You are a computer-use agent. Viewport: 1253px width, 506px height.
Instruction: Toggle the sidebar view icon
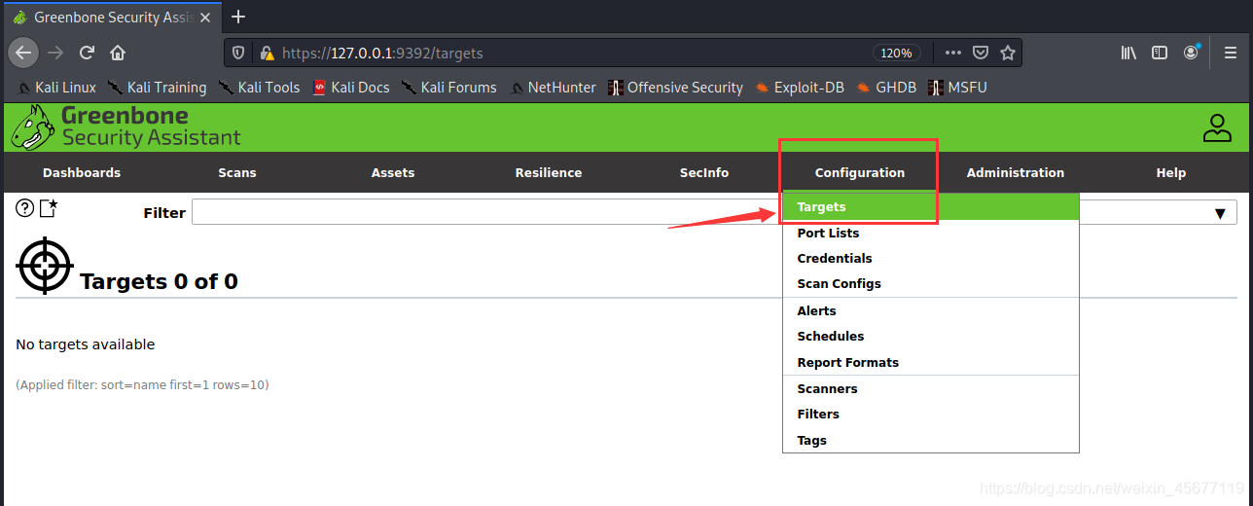pyautogui.click(x=1160, y=53)
